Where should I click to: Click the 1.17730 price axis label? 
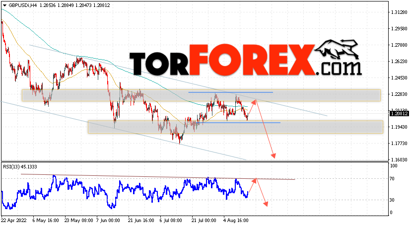pyautogui.click(x=399, y=144)
